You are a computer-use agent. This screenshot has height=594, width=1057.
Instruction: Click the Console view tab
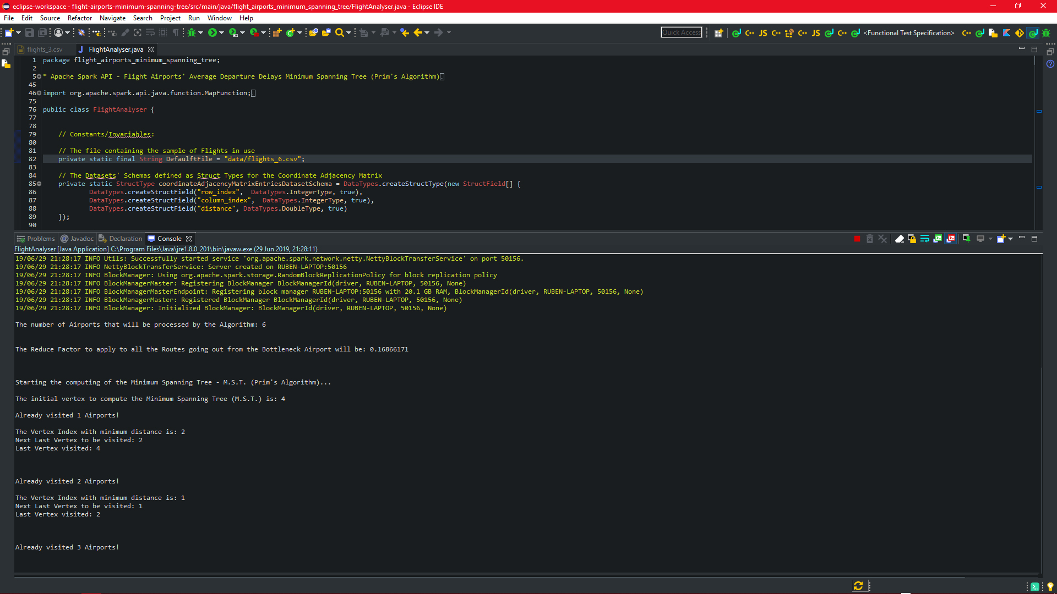(x=169, y=239)
